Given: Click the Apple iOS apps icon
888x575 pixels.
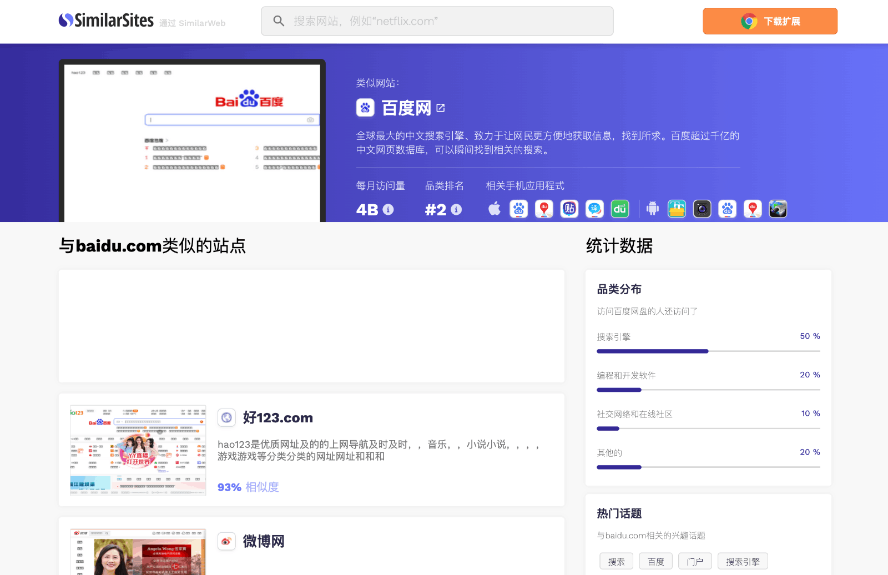Looking at the screenshot, I should [495, 209].
